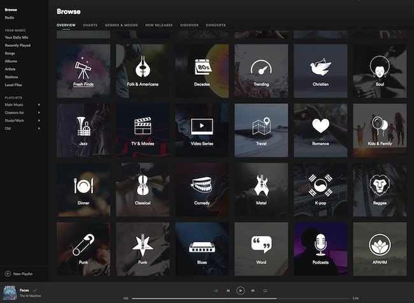
Task: Click the Metal guitar icon
Action: coord(261,186)
